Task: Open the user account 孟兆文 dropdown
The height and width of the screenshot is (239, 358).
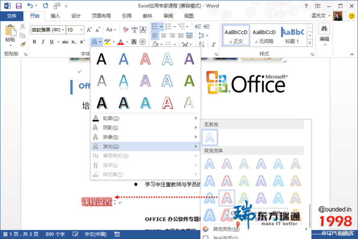Action: coord(321,16)
